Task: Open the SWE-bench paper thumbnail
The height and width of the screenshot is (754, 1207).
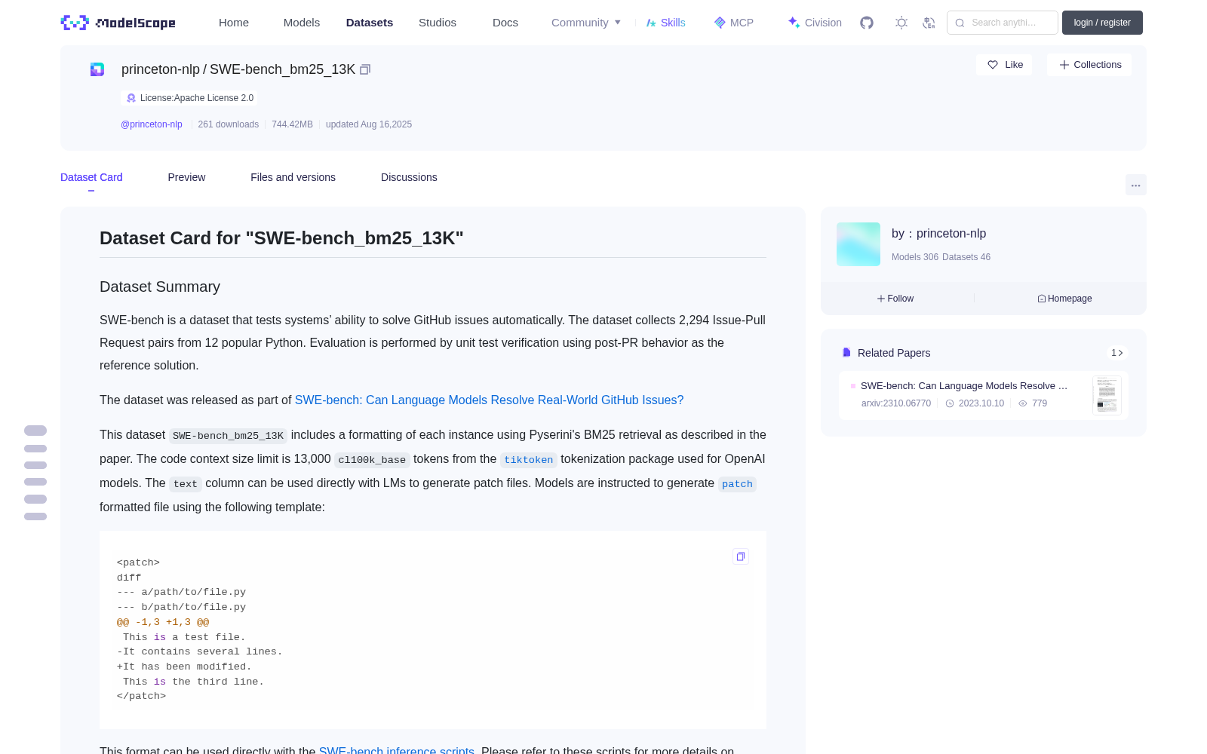Action: [1107, 395]
